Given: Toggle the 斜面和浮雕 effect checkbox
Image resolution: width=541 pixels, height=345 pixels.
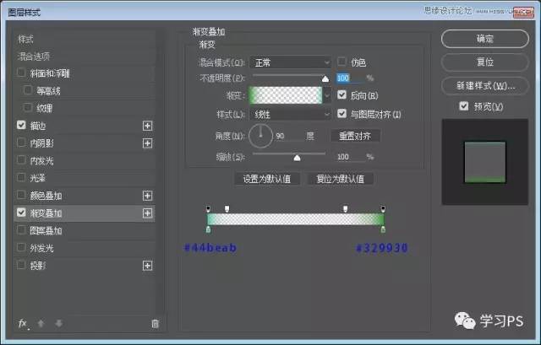Looking at the screenshot, I should pyautogui.click(x=21, y=73).
